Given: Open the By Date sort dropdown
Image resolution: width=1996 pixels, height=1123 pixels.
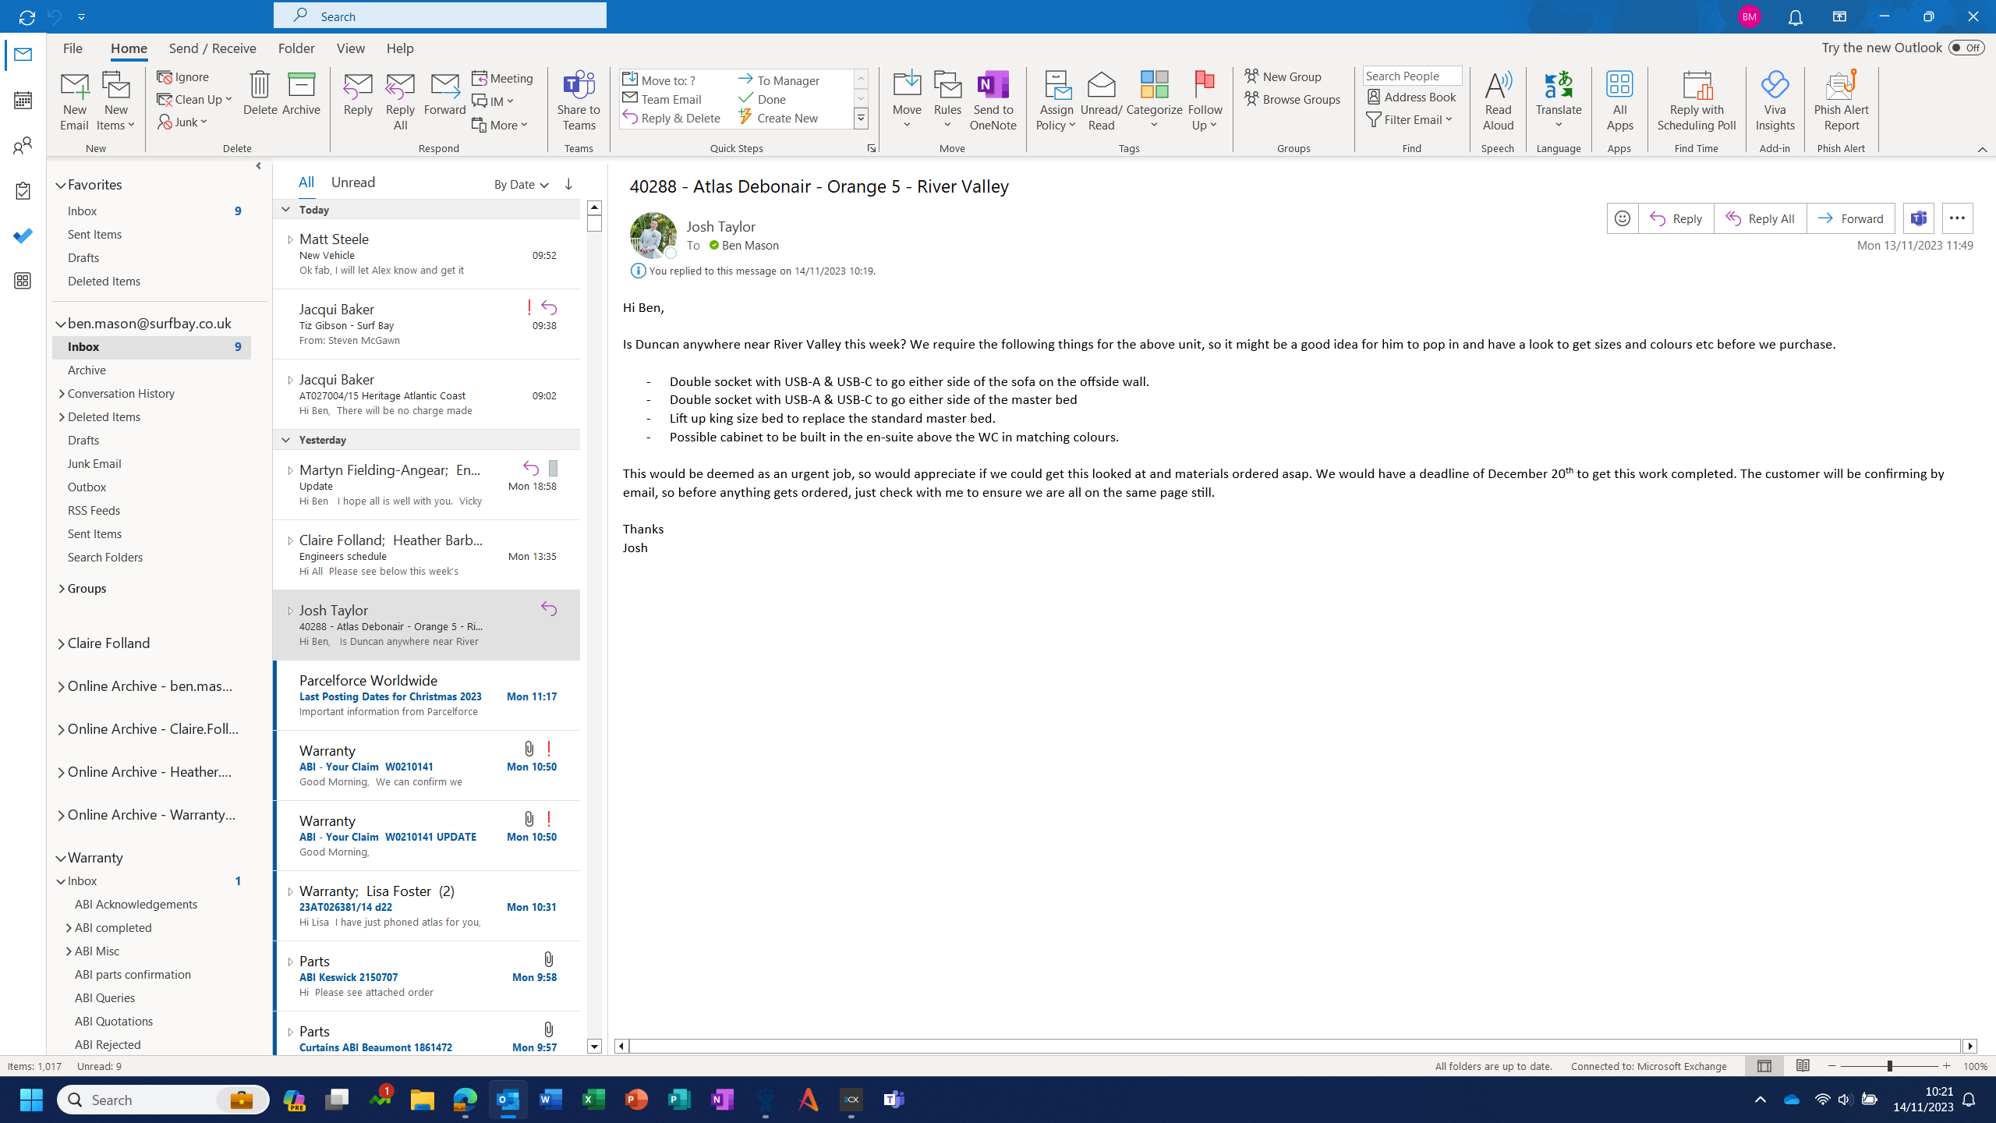Looking at the screenshot, I should pyautogui.click(x=521, y=185).
